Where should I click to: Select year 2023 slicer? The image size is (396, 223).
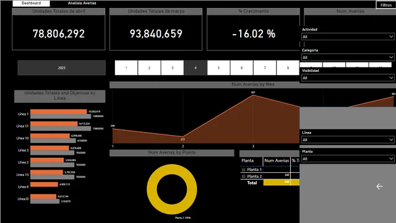tap(62, 68)
